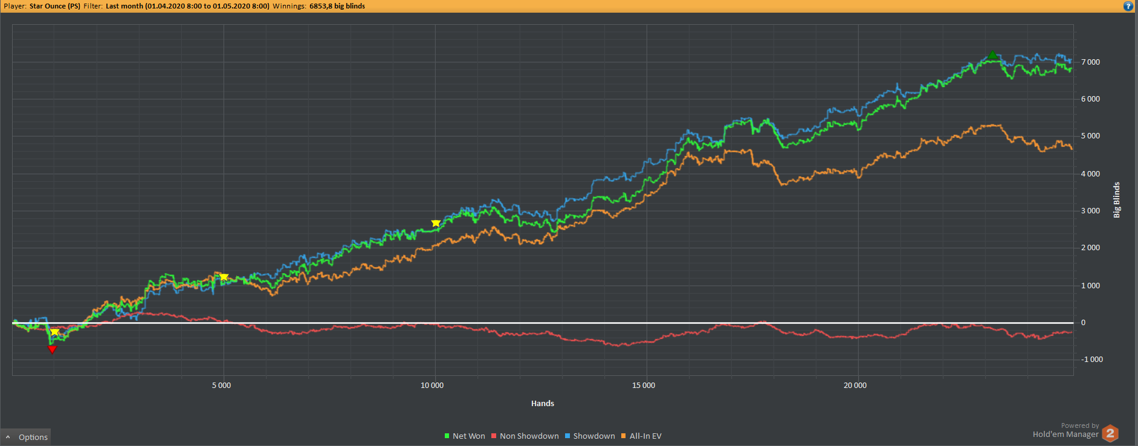
Task: Click the "6 000" big blinds axis label
Action: click(x=1091, y=99)
